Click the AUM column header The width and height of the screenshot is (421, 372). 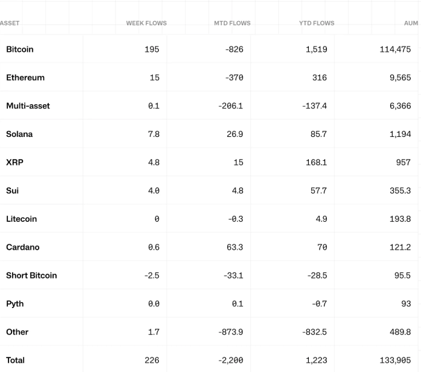click(411, 24)
